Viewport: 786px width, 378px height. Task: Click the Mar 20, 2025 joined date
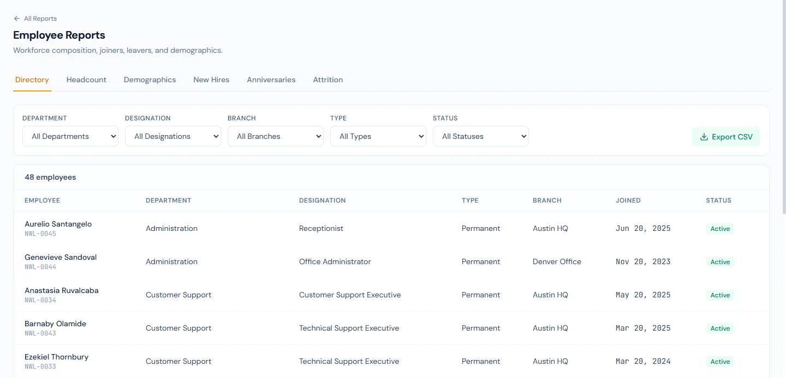(643, 328)
